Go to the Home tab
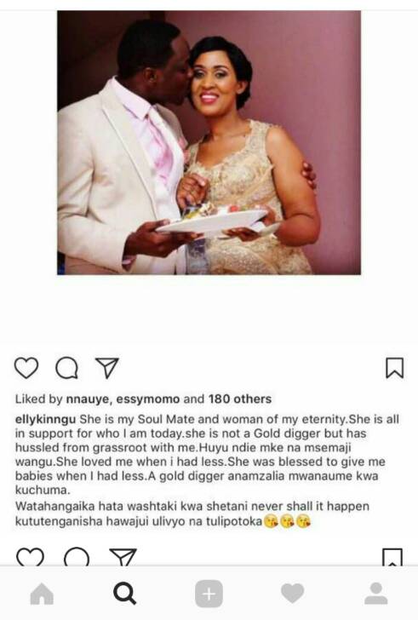The width and height of the screenshot is (418, 620). 42,594
